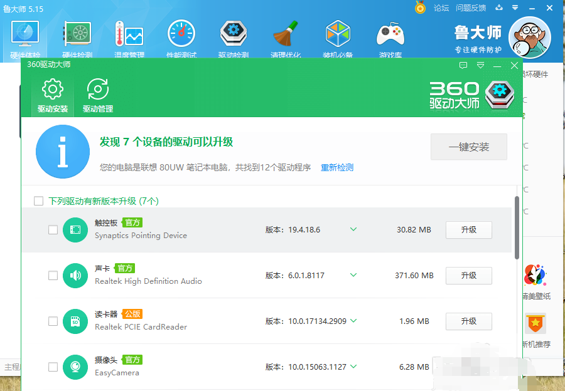Click the 声卡 speaker device icon

pyautogui.click(x=75, y=276)
